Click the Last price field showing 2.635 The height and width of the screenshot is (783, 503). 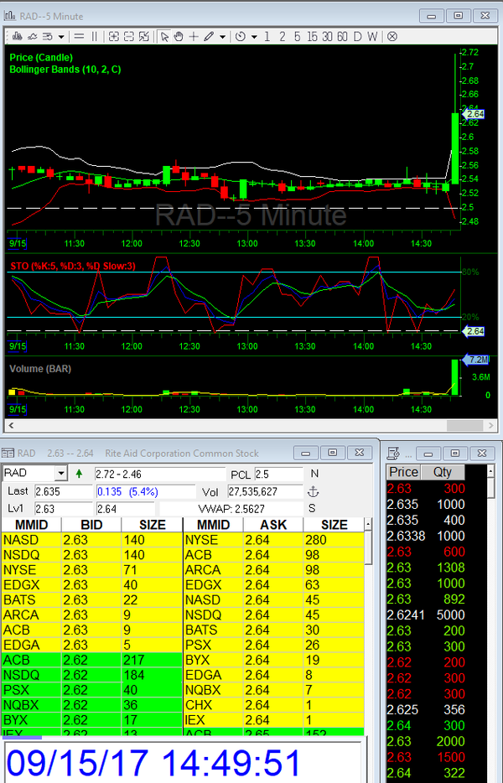(x=63, y=491)
